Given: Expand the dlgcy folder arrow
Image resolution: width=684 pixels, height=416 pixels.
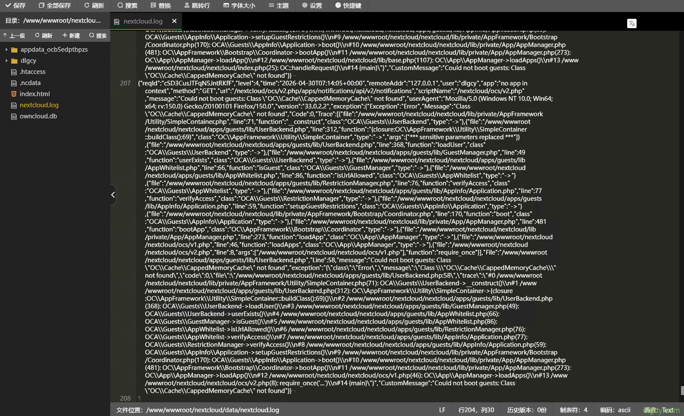Looking at the screenshot, I should (x=6, y=61).
